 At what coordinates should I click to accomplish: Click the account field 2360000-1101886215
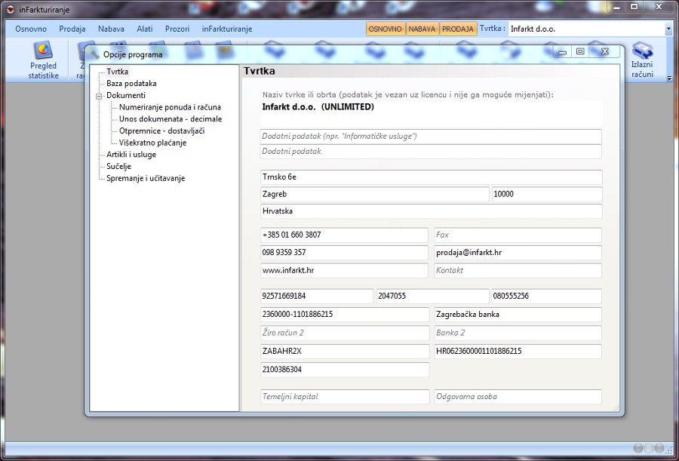click(344, 314)
